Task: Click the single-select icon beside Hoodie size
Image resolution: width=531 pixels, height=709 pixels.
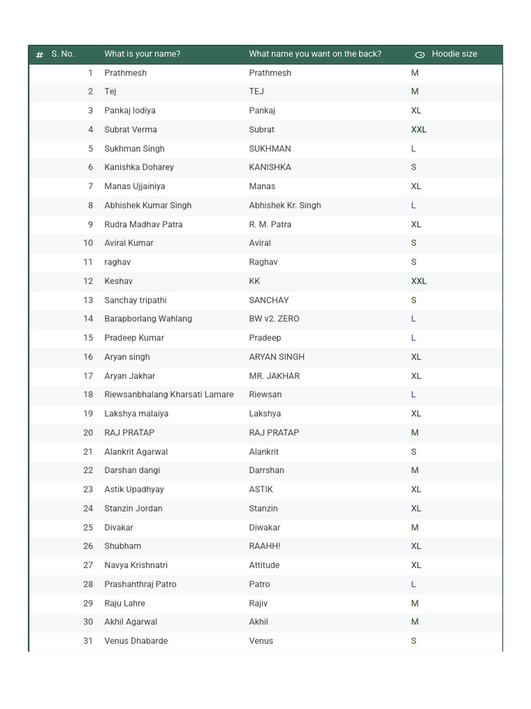Action: [420, 55]
